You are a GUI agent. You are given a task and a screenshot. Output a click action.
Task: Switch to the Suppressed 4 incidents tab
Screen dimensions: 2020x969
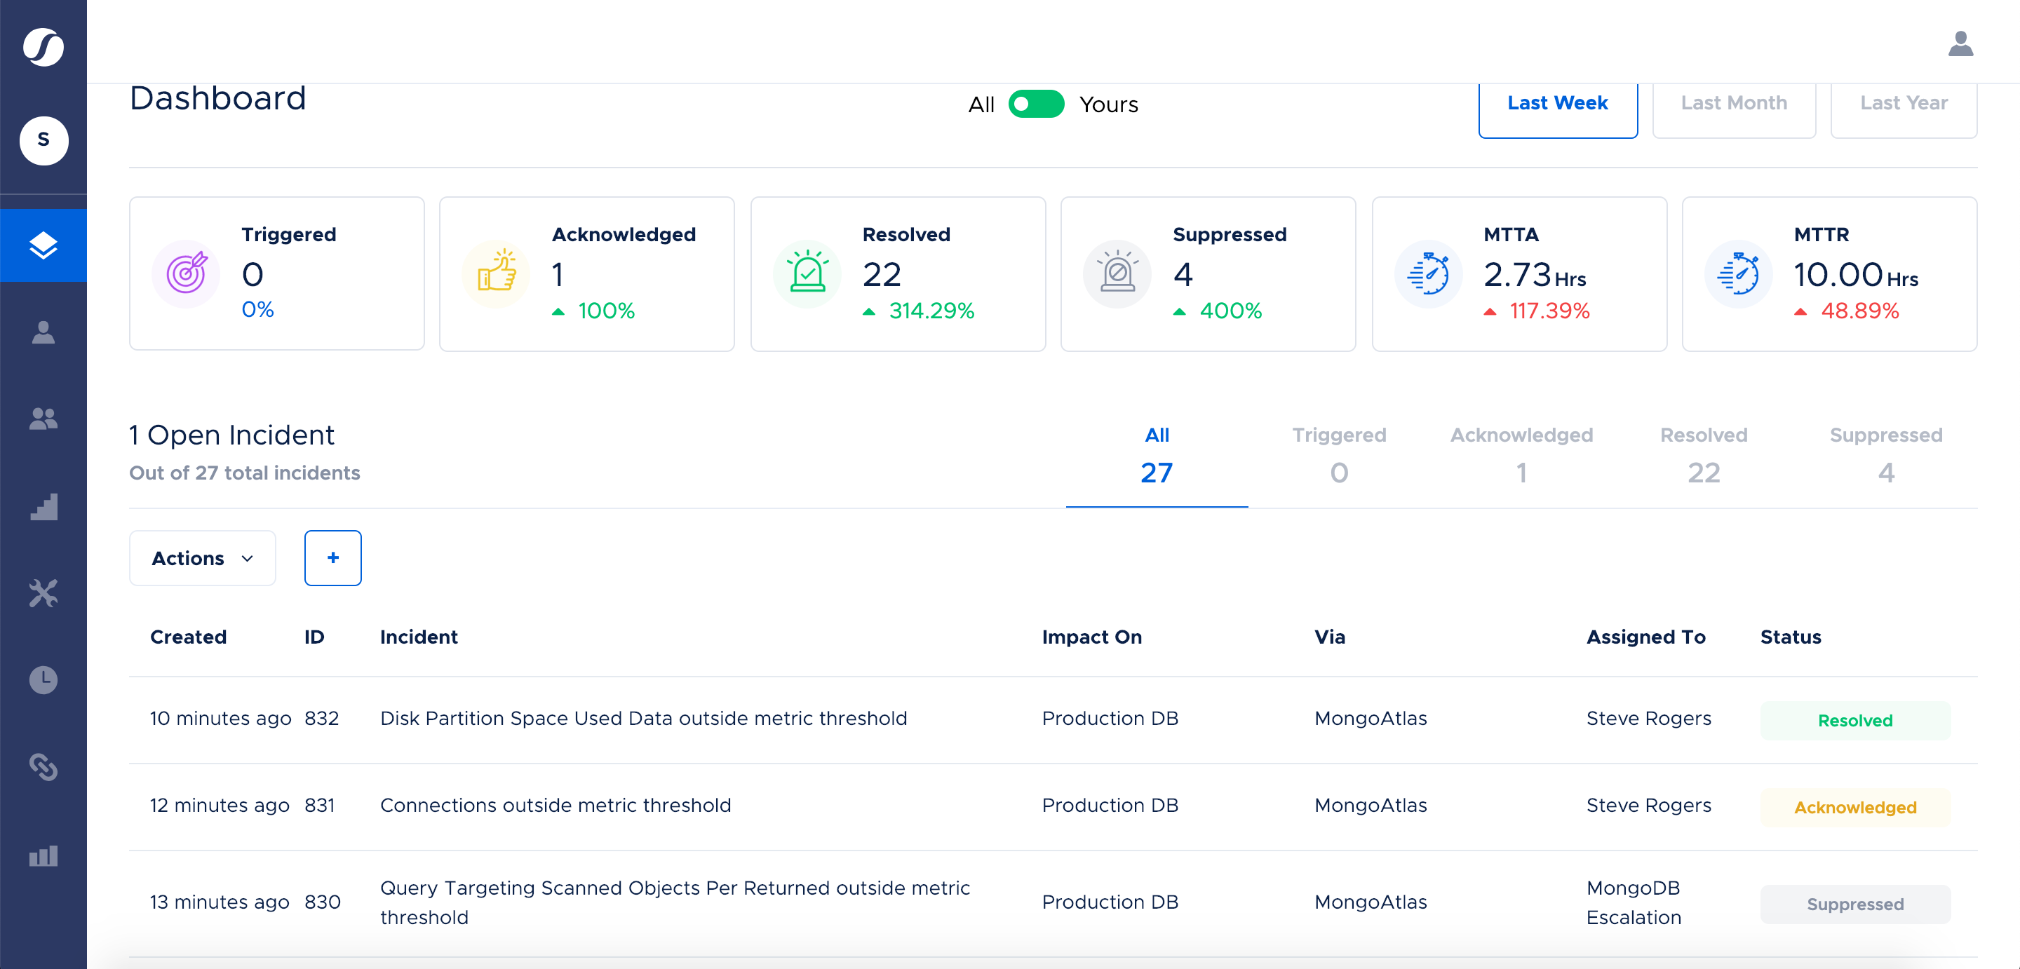coord(1886,456)
